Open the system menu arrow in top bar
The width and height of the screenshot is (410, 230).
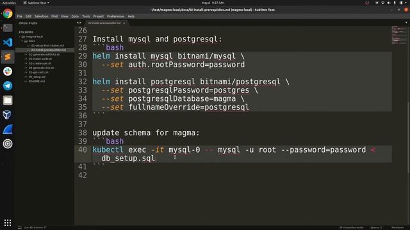click(406, 3)
